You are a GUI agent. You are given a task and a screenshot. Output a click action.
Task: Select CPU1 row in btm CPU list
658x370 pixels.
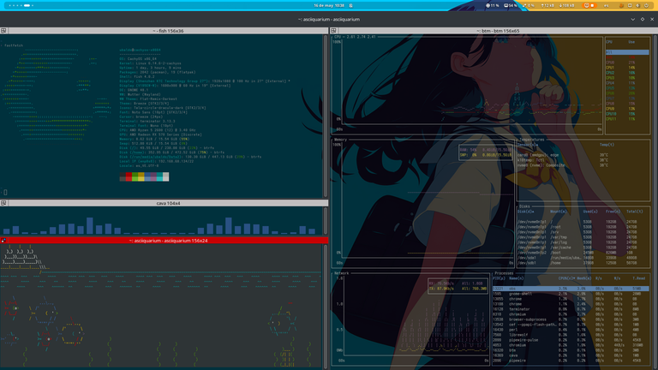tap(627, 68)
